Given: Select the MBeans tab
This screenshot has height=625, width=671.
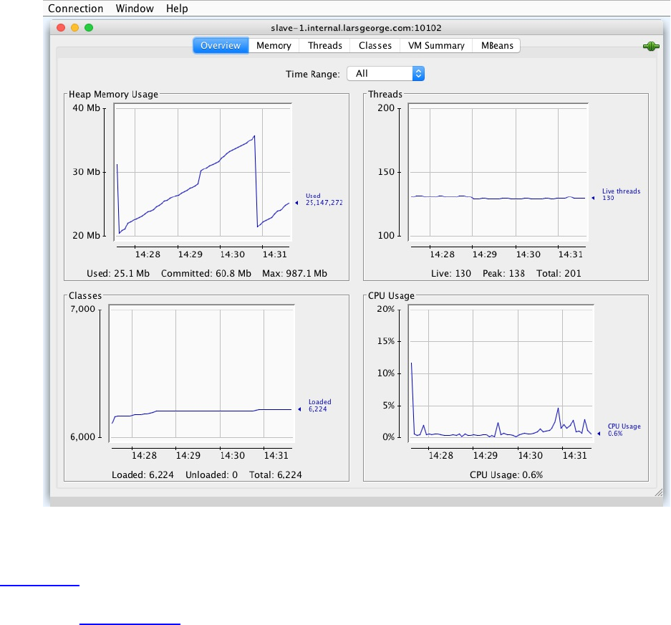Looking at the screenshot, I should [497, 46].
